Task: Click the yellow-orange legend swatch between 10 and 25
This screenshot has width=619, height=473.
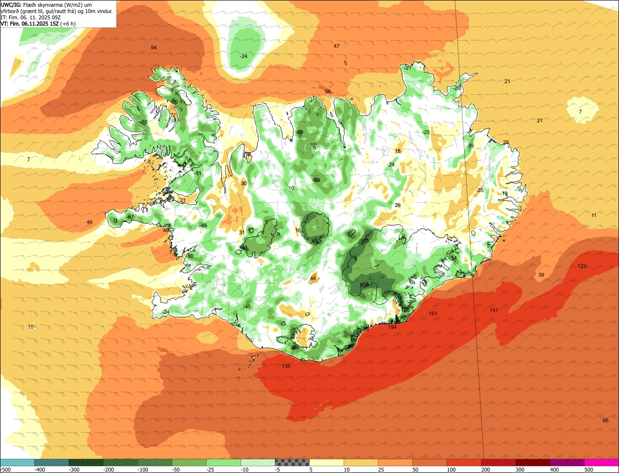Action: point(361,462)
